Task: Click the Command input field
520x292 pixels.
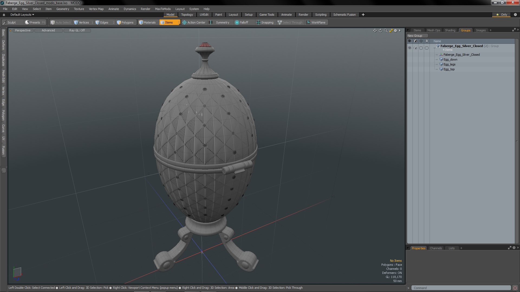Action: coord(461,288)
